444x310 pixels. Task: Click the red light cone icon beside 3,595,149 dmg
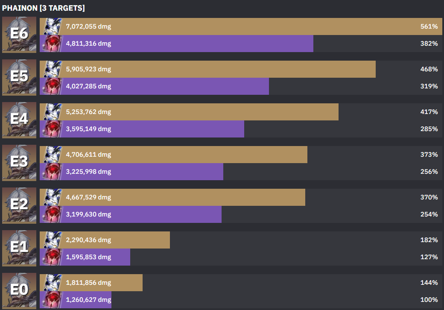click(52, 129)
